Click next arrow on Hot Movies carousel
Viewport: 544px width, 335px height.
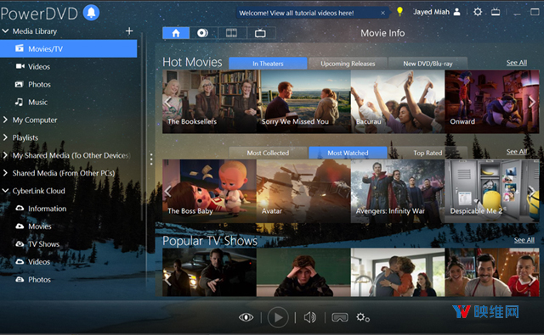point(532,102)
